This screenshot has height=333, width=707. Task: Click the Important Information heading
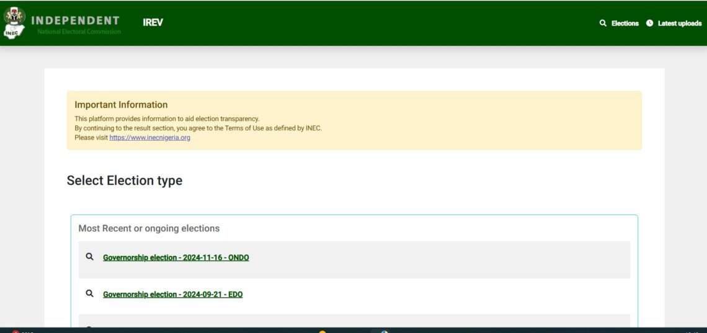121,105
